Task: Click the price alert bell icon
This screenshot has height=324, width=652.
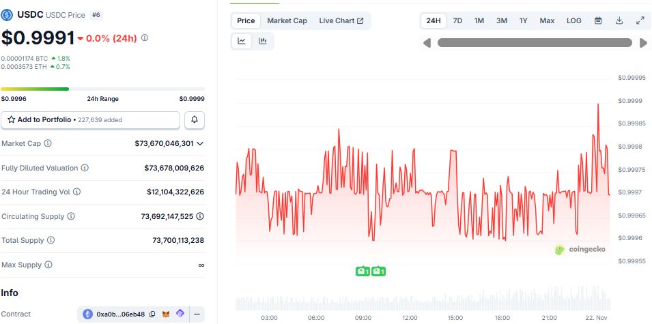Action: 195,120
